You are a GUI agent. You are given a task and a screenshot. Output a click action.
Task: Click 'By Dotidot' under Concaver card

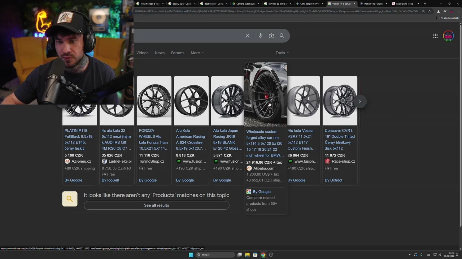coord(334,180)
